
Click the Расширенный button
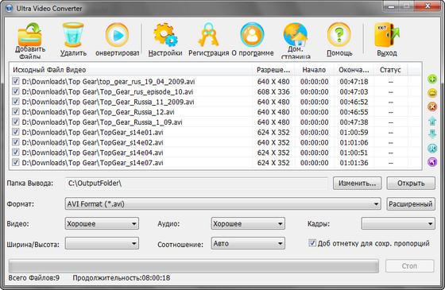tap(411, 204)
